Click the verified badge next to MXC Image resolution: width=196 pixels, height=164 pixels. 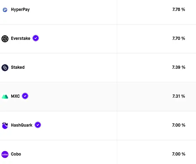click(x=25, y=96)
